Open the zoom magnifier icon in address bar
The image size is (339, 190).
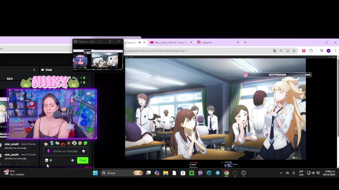tap(281, 51)
